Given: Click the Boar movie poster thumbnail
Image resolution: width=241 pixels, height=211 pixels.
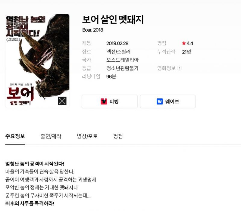Looking at the screenshot, I should pyautogui.click(x=37, y=61).
